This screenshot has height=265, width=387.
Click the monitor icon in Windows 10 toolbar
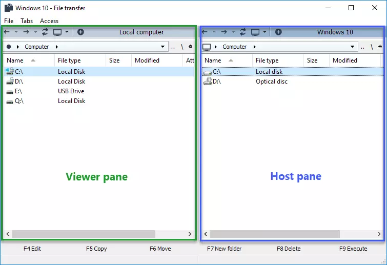(255, 32)
